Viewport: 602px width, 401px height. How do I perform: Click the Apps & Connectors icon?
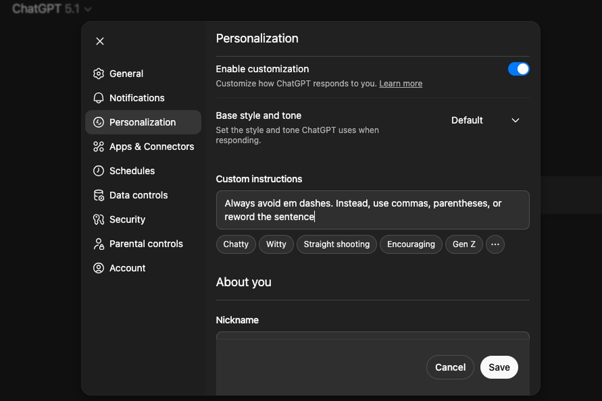click(x=99, y=146)
